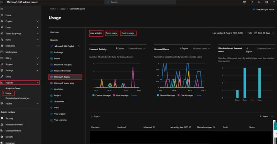Click the Marketplace bag icon
This screenshot has height=144, width=277.
(x=2, y=52)
